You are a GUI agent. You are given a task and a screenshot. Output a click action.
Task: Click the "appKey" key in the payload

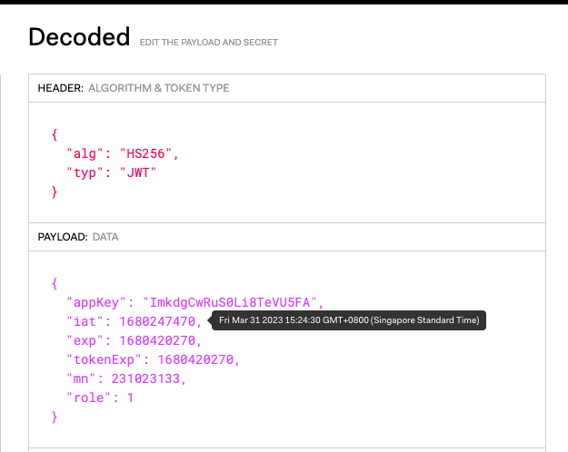pyautogui.click(x=97, y=302)
